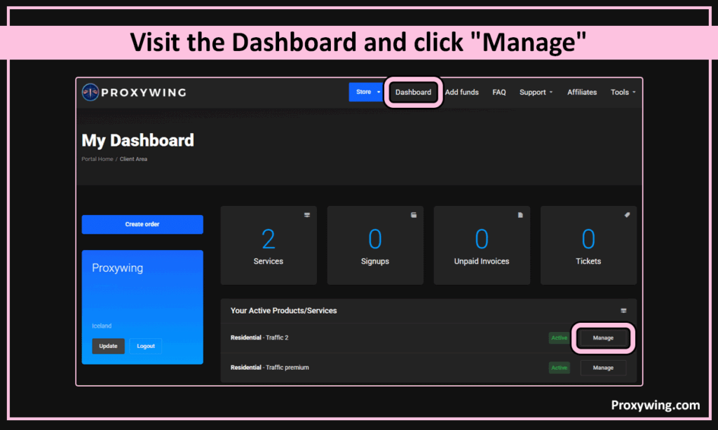
Task: Click the server icon on Services card
Action: [x=306, y=215]
